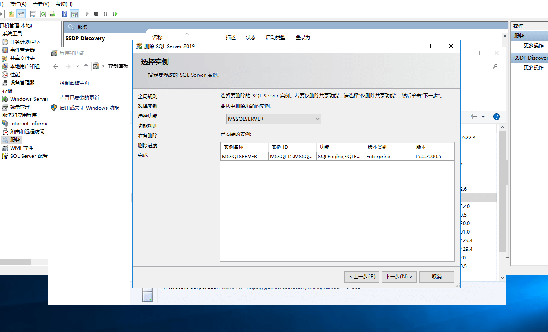Click the Export List toolbar icon
This screenshot has width=548, height=332.
[52, 14]
